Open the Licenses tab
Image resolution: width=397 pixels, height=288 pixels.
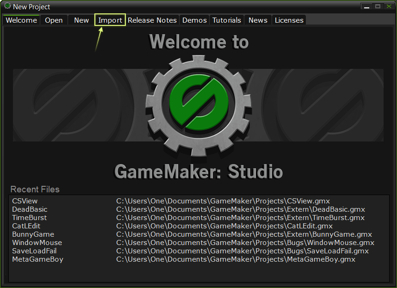click(x=289, y=20)
